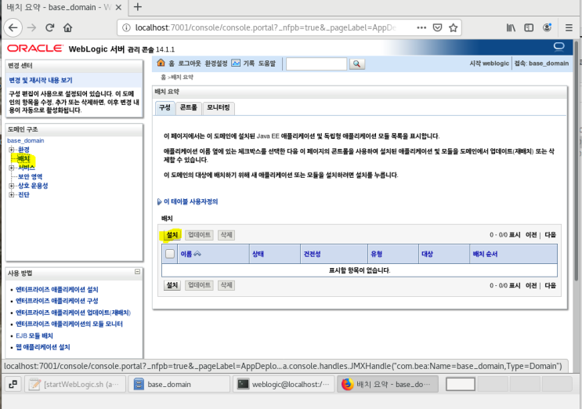Expand the 환경 tree node
The image size is (582, 409).
tap(12, 150)
